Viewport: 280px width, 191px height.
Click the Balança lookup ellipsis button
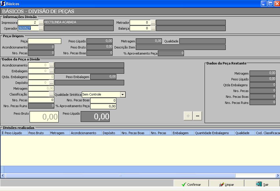click(x=153, y=28)
